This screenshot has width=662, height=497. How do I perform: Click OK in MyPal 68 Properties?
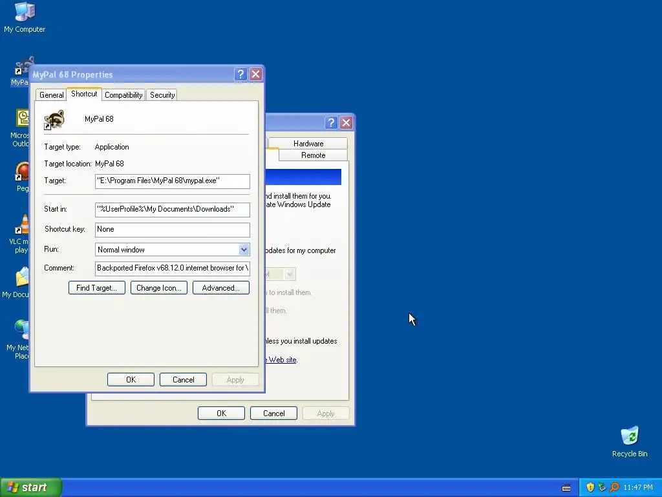131,379
